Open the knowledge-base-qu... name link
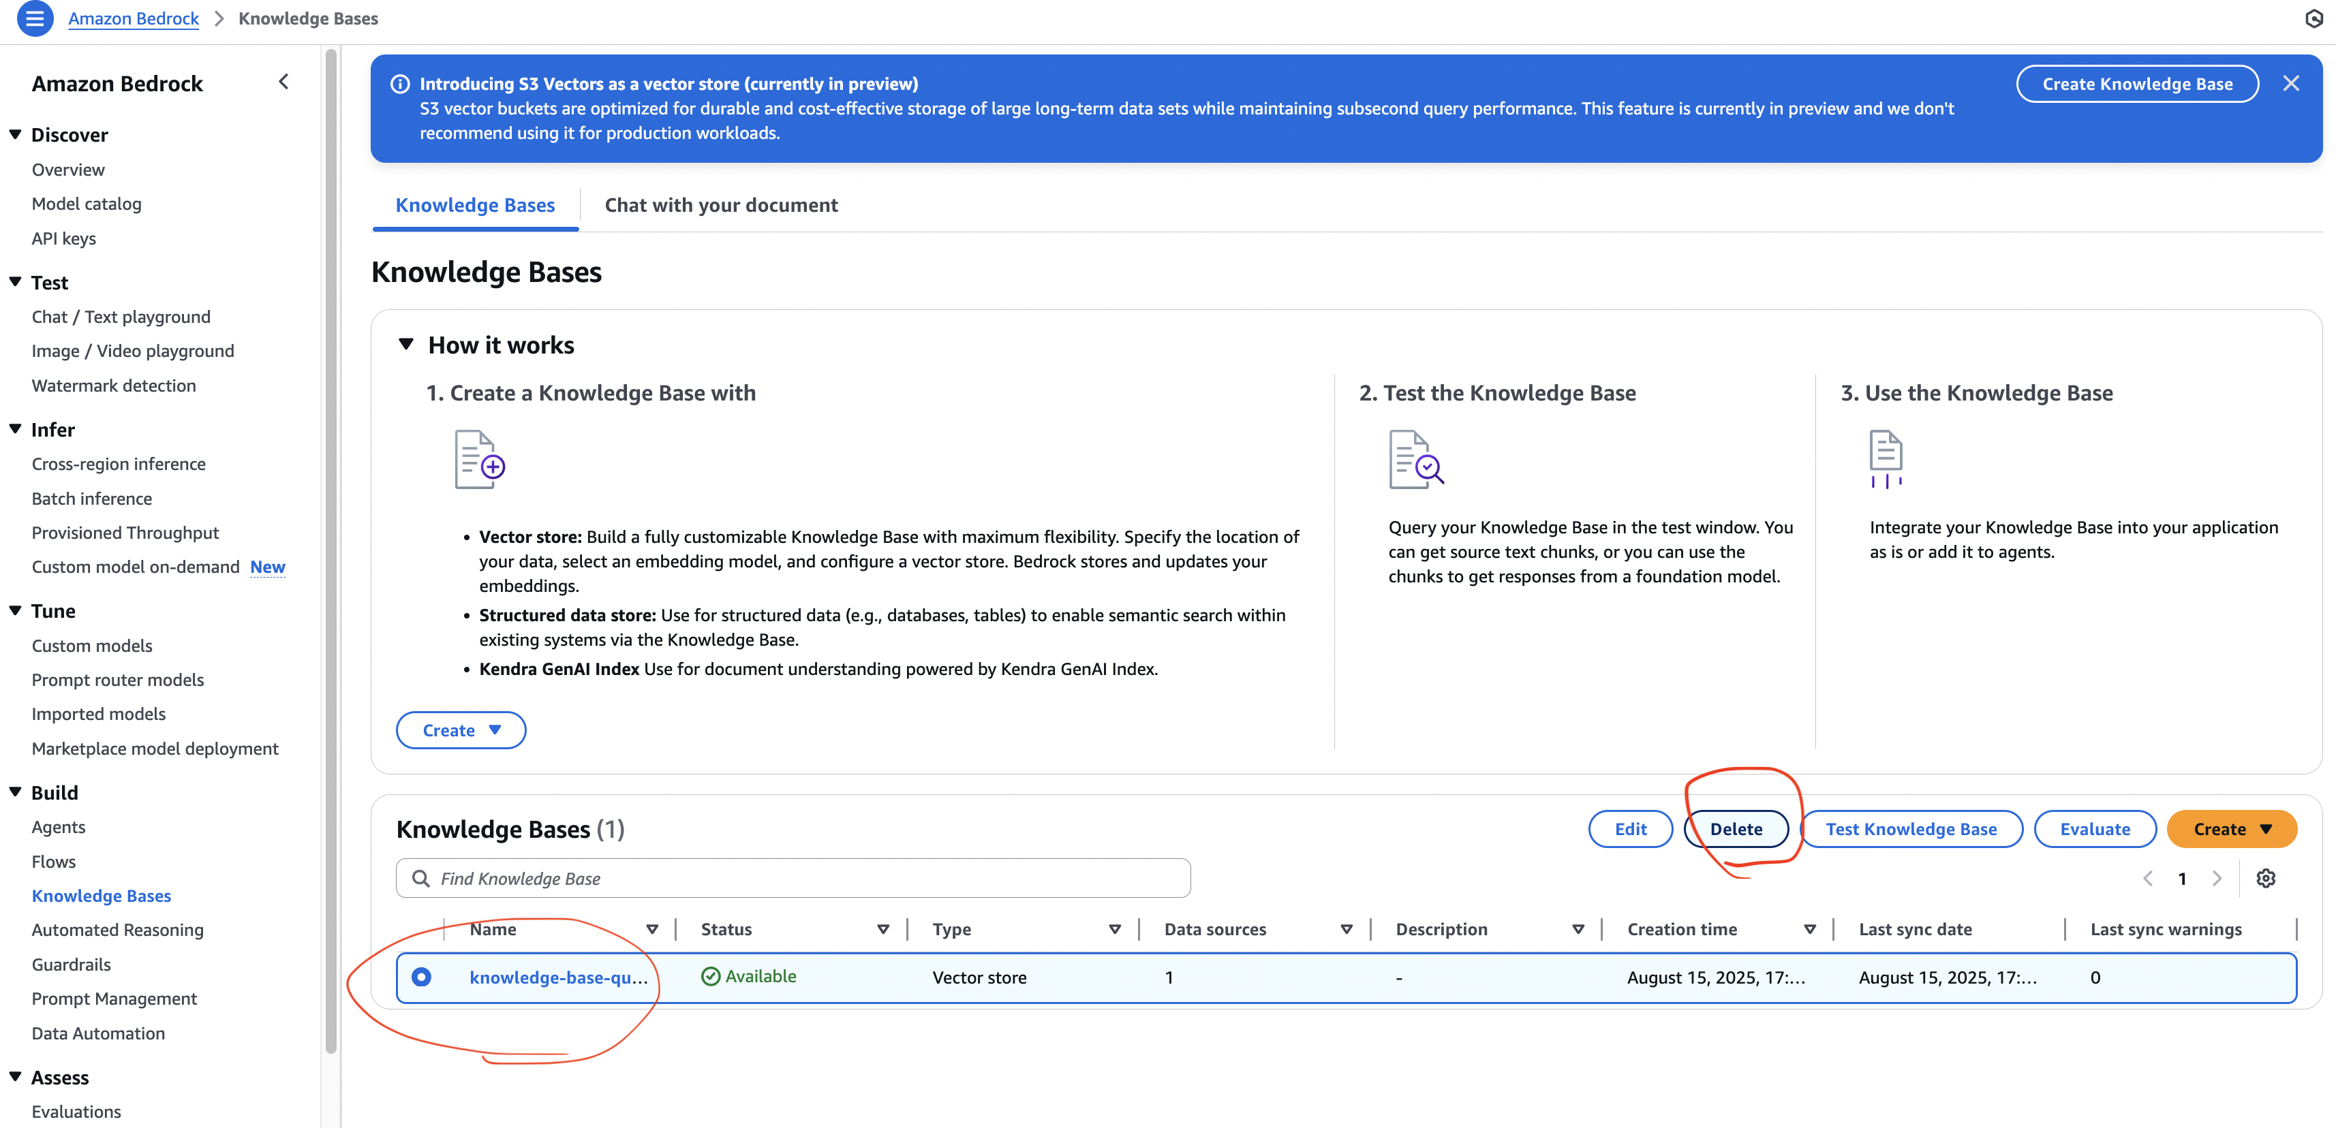This screenshot has width=2336, height=1128. click(x=557, y=977)
